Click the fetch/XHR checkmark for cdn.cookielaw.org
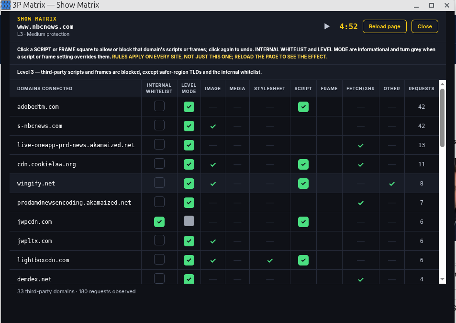 tap(361, 164)
